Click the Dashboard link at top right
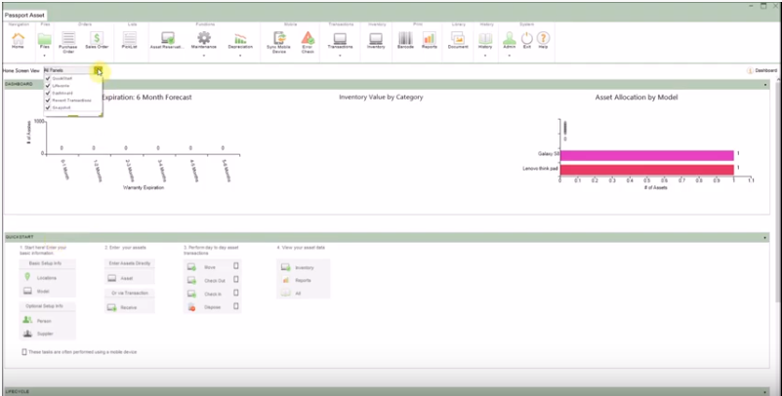The height and width of the screenshot is (396, 782). [x=761, y=71]
